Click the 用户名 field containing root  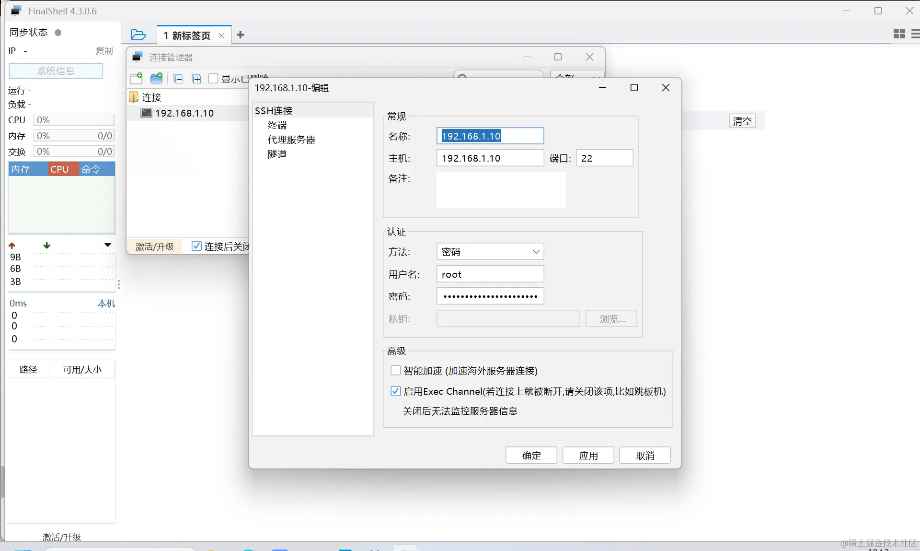(x=490, y=274)
